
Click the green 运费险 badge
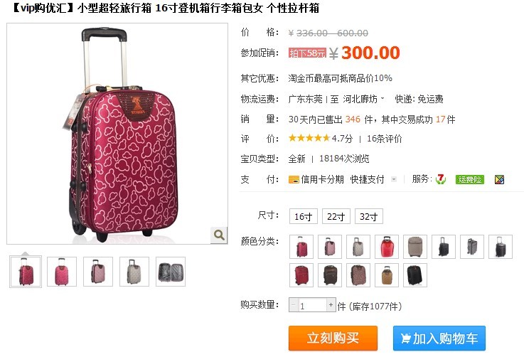[469, 179]
